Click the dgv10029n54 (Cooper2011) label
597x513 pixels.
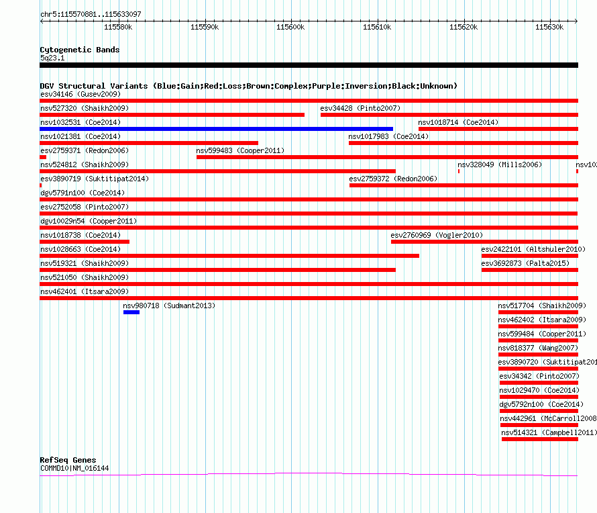click(x=89, y=221)
